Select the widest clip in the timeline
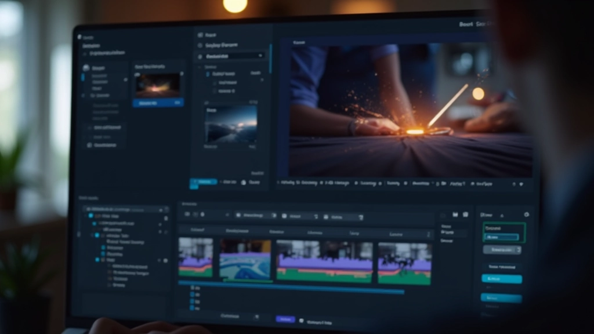Image resolution: width=594 pixels, height=334 pixels. (324, 262)
